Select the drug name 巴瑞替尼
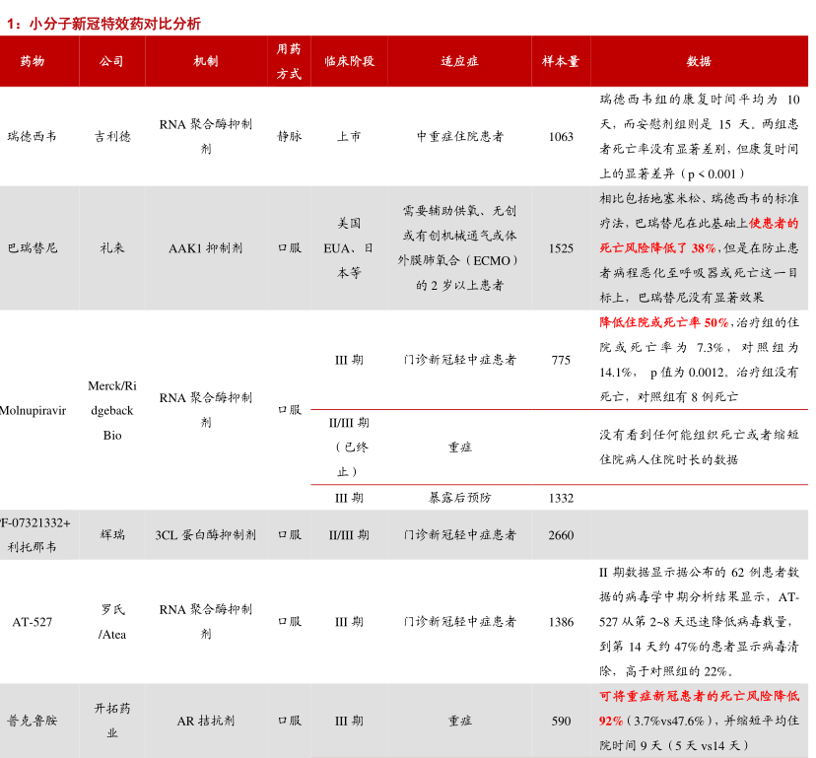Image resolution: width=816 pixels, height=758 pixels. [x=33, y=247]
